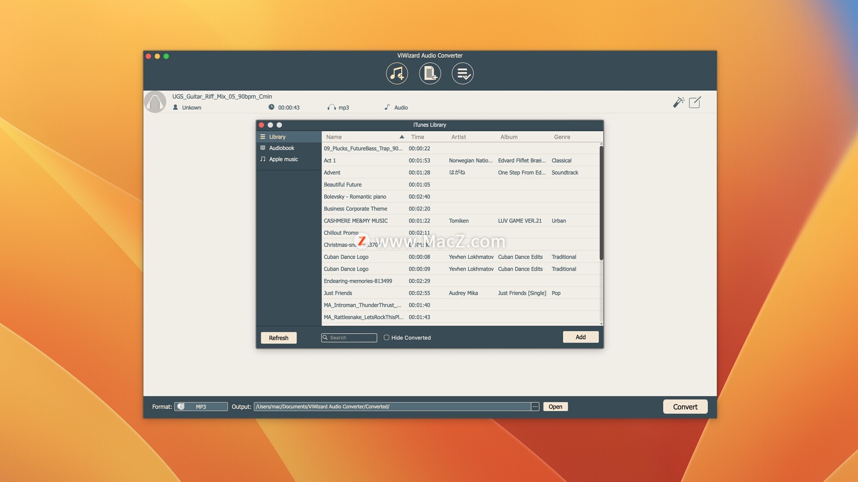This screenshot has width=858, height=482.
Task: Select Bolevsky - Romantic piano track
Action: click(x=460, y=196)
